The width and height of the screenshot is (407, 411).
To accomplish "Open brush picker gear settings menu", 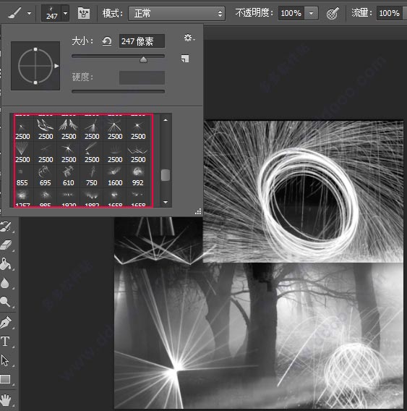I will click(189, 38).
